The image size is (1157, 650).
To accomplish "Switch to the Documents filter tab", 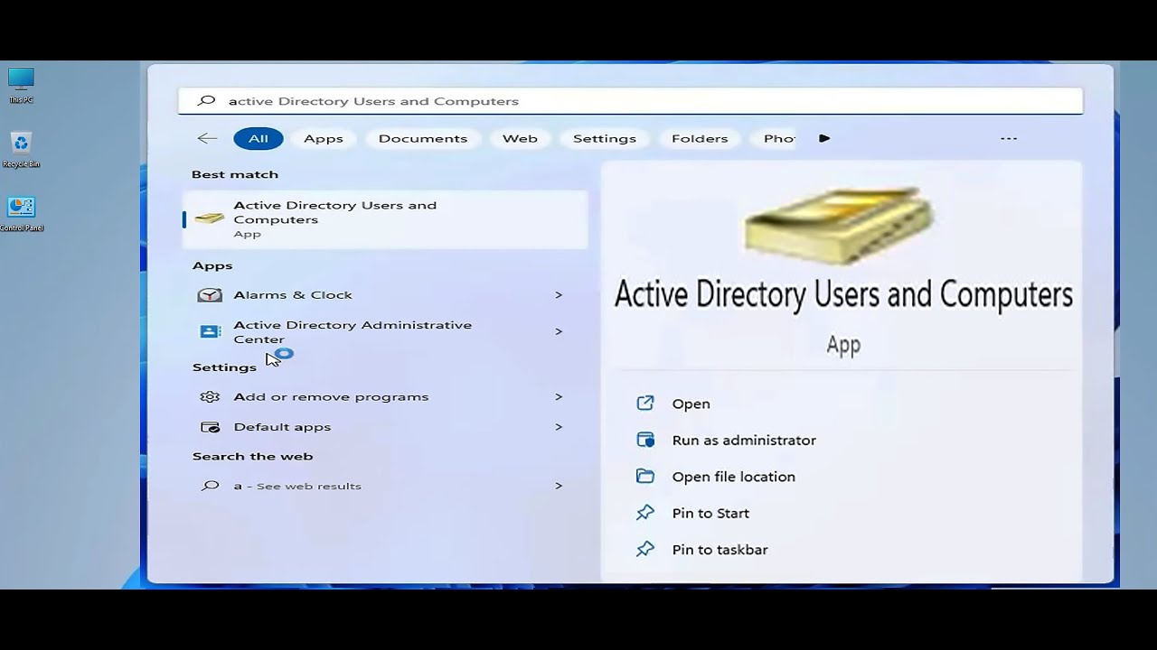I will point(422,138).
